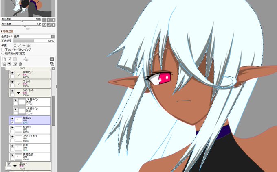
Task: Click the apply mask overlapping-squares icon
Action: click(x=52, y=64)
